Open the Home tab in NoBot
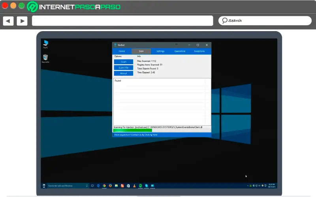316x197 pixels. pyautogui.click(x=122, y=51)
